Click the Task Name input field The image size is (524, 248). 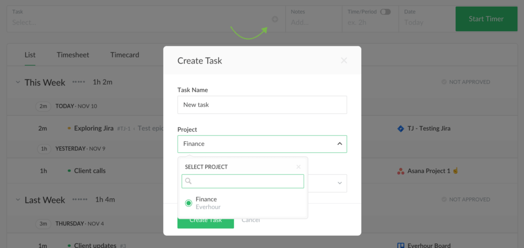[262, 105]
